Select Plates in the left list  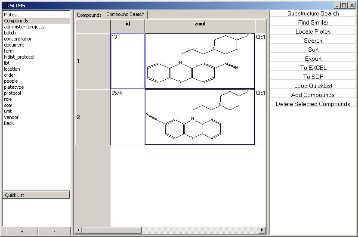coord(10,15)
